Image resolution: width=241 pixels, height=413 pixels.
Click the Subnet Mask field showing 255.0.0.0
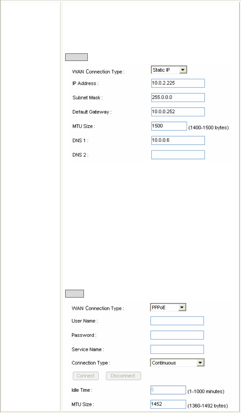pyautogui.click(x=178, y=97)
